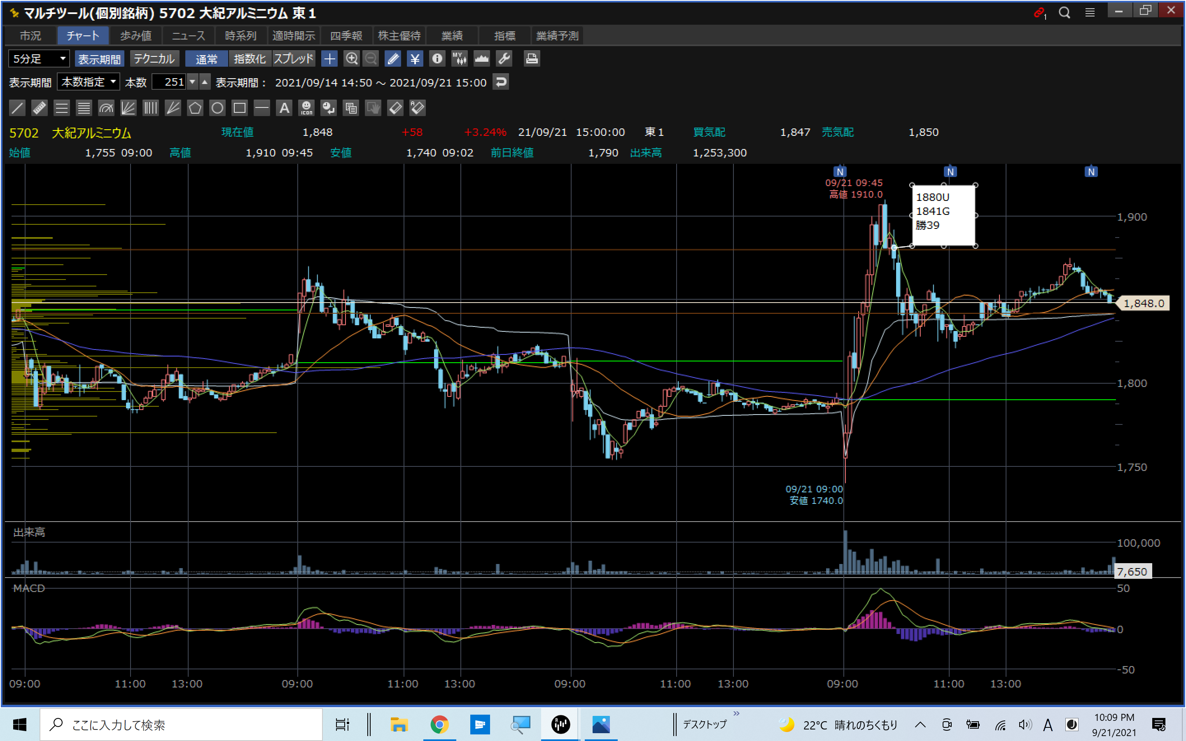The height and width of the screenshot is (741, 1186).
Task: Select the circle drawing tool
Action: tap(217, 108)
